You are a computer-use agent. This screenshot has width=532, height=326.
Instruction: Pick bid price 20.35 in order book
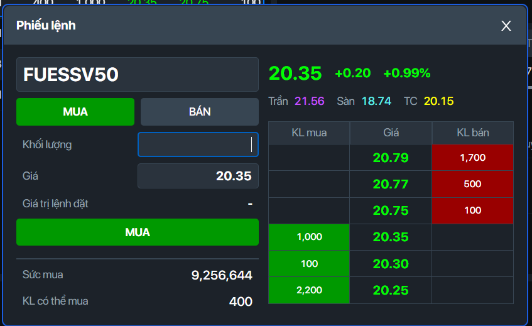coord(391,237)
